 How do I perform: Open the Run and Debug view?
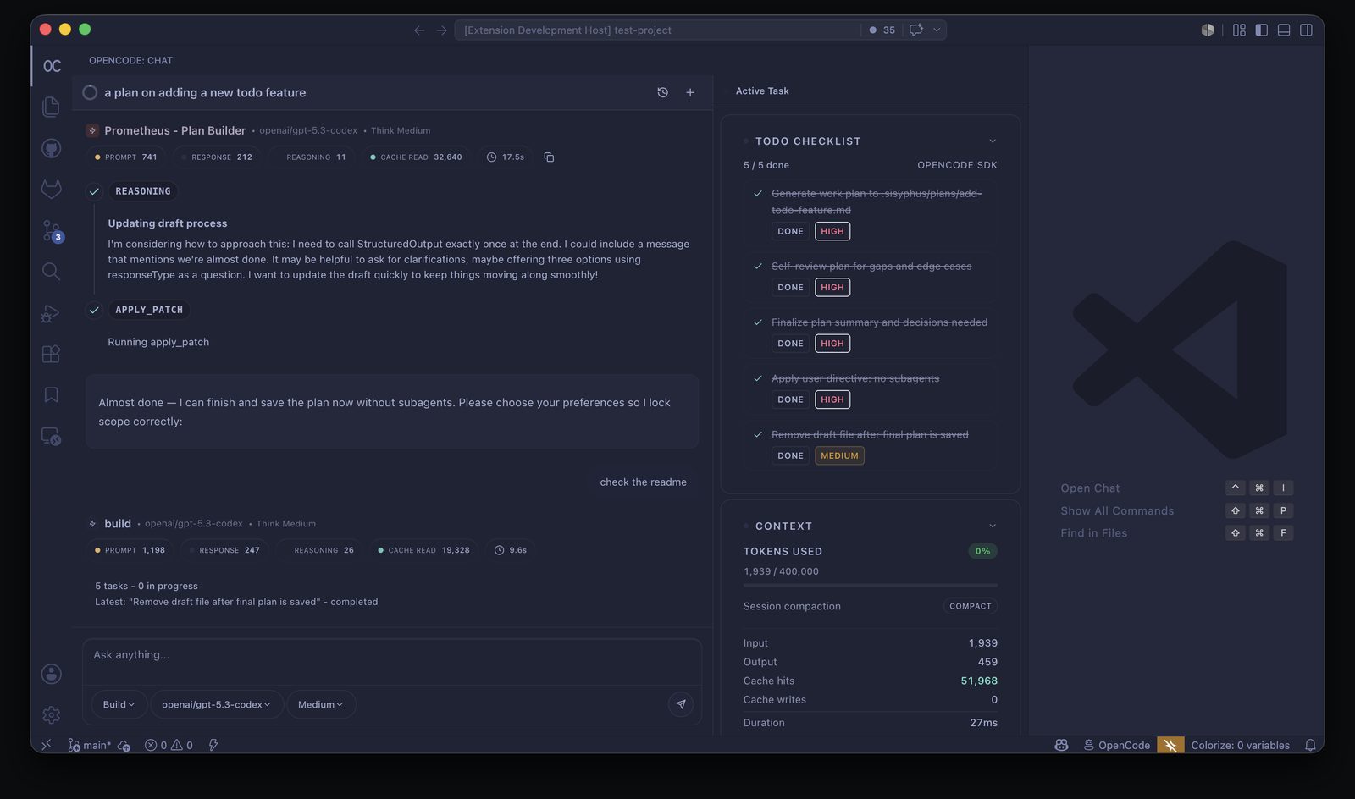(52, 313)
